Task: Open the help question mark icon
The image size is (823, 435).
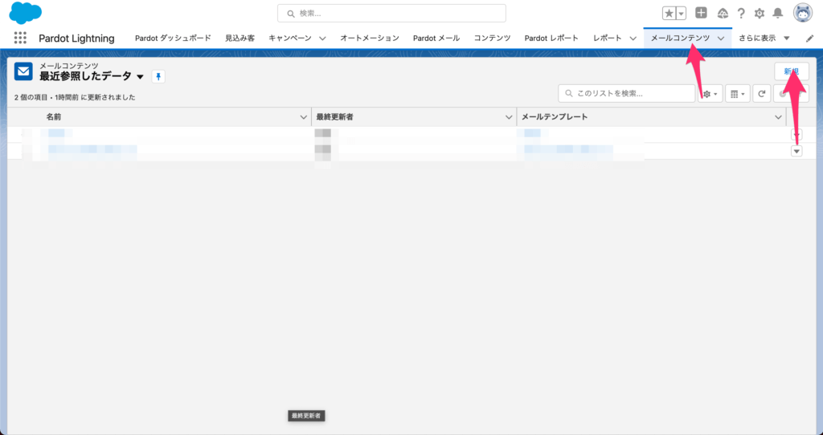Action: (x=741, y=13)
